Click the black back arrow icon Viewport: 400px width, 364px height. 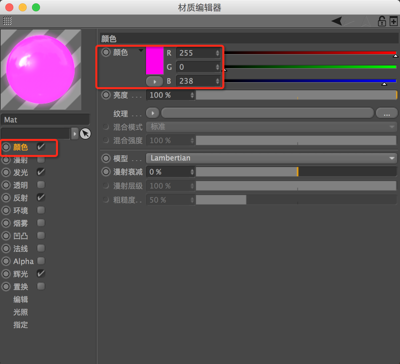[x=337, y=21]
